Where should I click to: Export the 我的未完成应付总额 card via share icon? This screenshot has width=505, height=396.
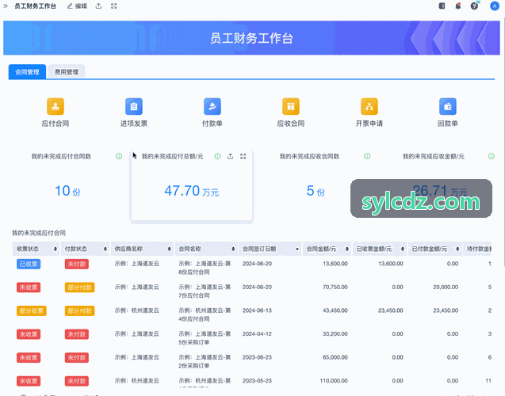tap(230, 156)
